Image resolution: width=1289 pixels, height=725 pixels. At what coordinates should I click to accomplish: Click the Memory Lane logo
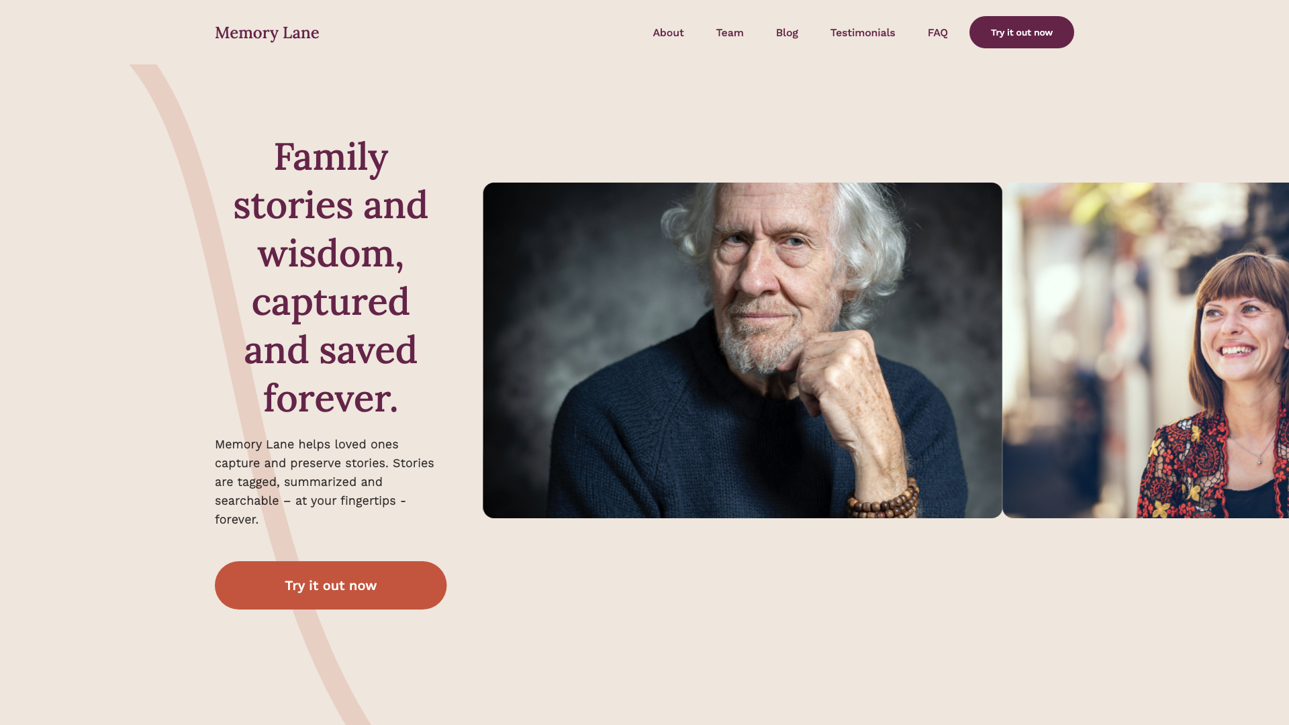click(x=267, y=33)
